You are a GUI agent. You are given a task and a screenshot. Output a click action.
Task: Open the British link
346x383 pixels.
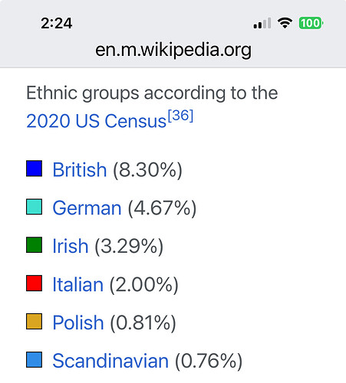pos(80,169)
